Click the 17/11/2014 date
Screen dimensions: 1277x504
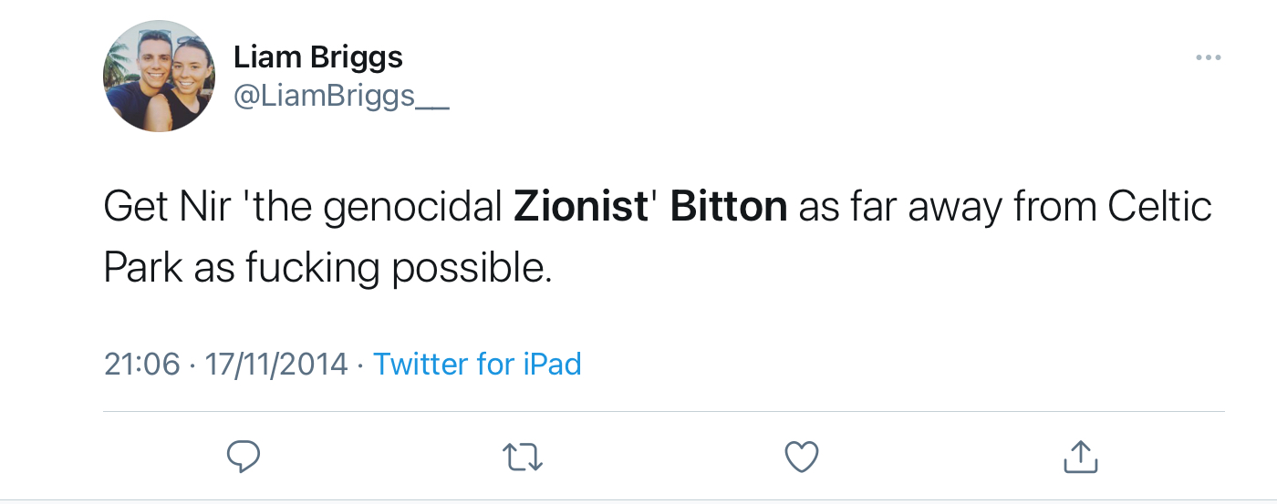tap(276, 365)
